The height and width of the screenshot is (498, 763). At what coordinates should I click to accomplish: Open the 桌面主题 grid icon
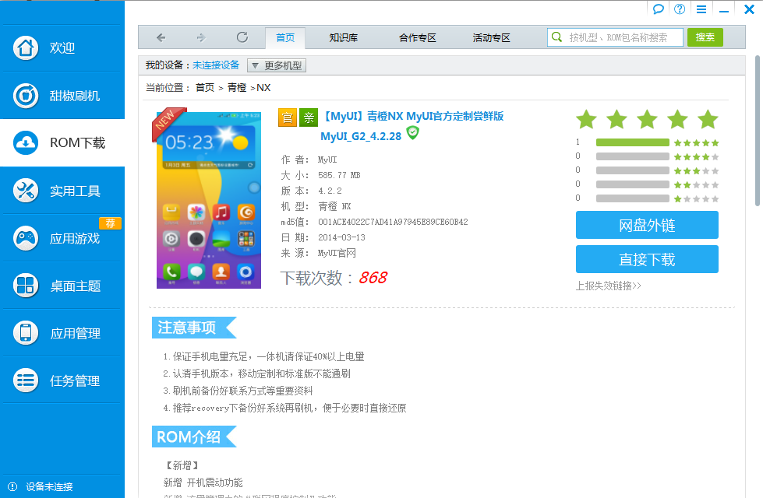(25, 286)
